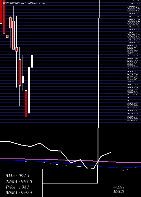Screen dimensions: 141x197
Task: Click the 925.74 price axis label
Action: pos(133,75)
